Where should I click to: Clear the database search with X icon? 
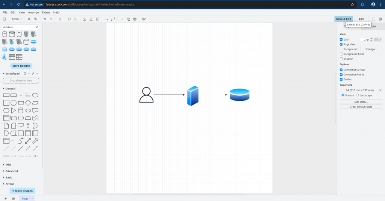(x=37, y=27)
